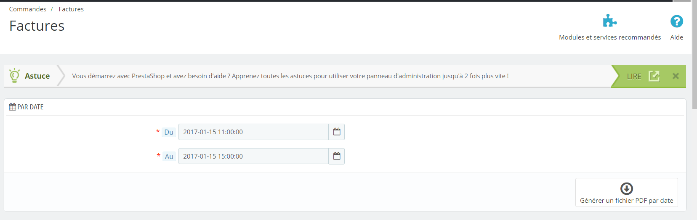Click the Aide question mark icon
This screenshot has height=220, width=697.
tap(677, 21)
